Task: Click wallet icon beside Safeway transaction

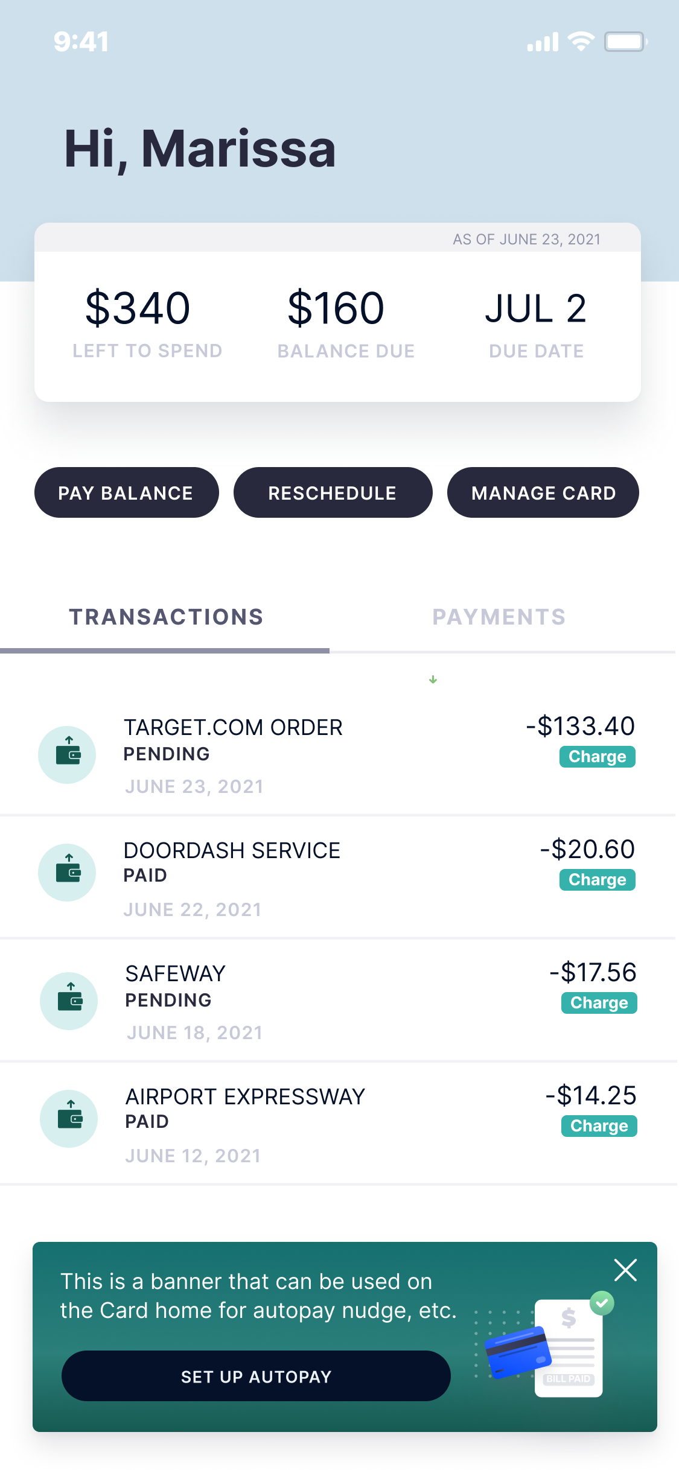Action: pyautogui.click(x=69, y=1001)
